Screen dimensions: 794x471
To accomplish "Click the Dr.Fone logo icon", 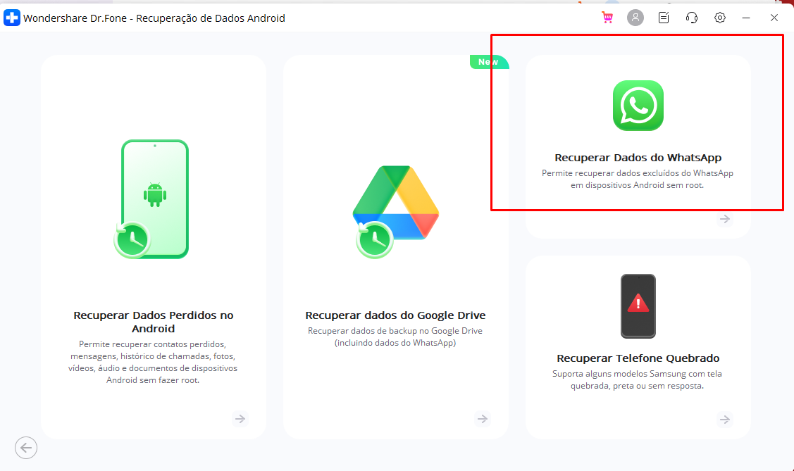I will coord(12,18).
